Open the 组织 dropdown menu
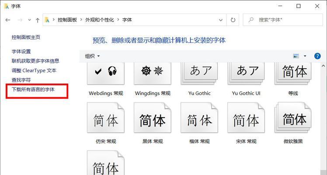The height and width of the screenshot is (175, 327). (x=92, y=56)
